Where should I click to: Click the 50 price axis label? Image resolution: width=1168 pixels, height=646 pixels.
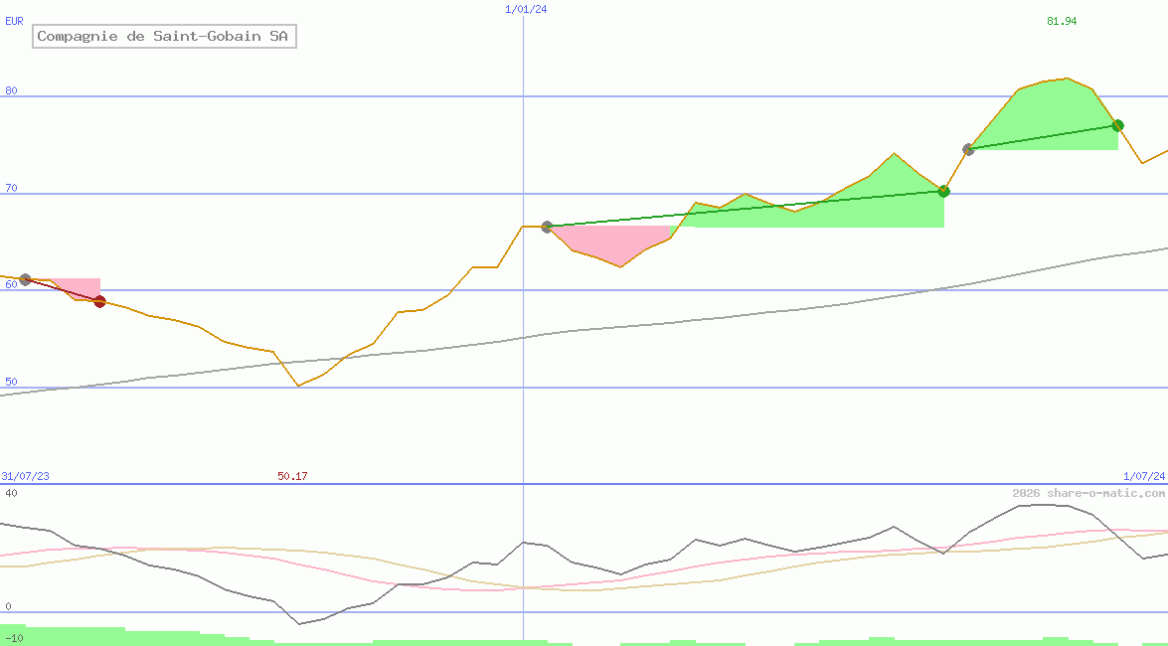click(x=11, y=382)
